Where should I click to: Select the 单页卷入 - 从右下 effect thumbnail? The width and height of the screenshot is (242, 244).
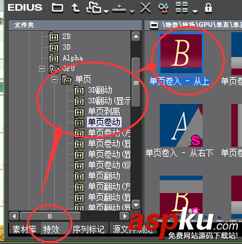pos(181,125)
